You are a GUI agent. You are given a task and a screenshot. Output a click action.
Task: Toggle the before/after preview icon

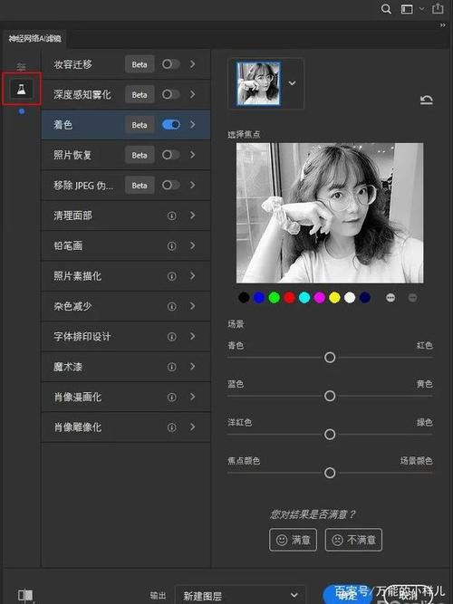click(25, 595)
